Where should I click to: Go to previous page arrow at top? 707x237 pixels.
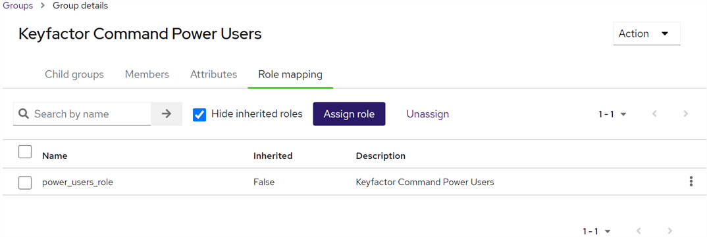click(655, 114)
